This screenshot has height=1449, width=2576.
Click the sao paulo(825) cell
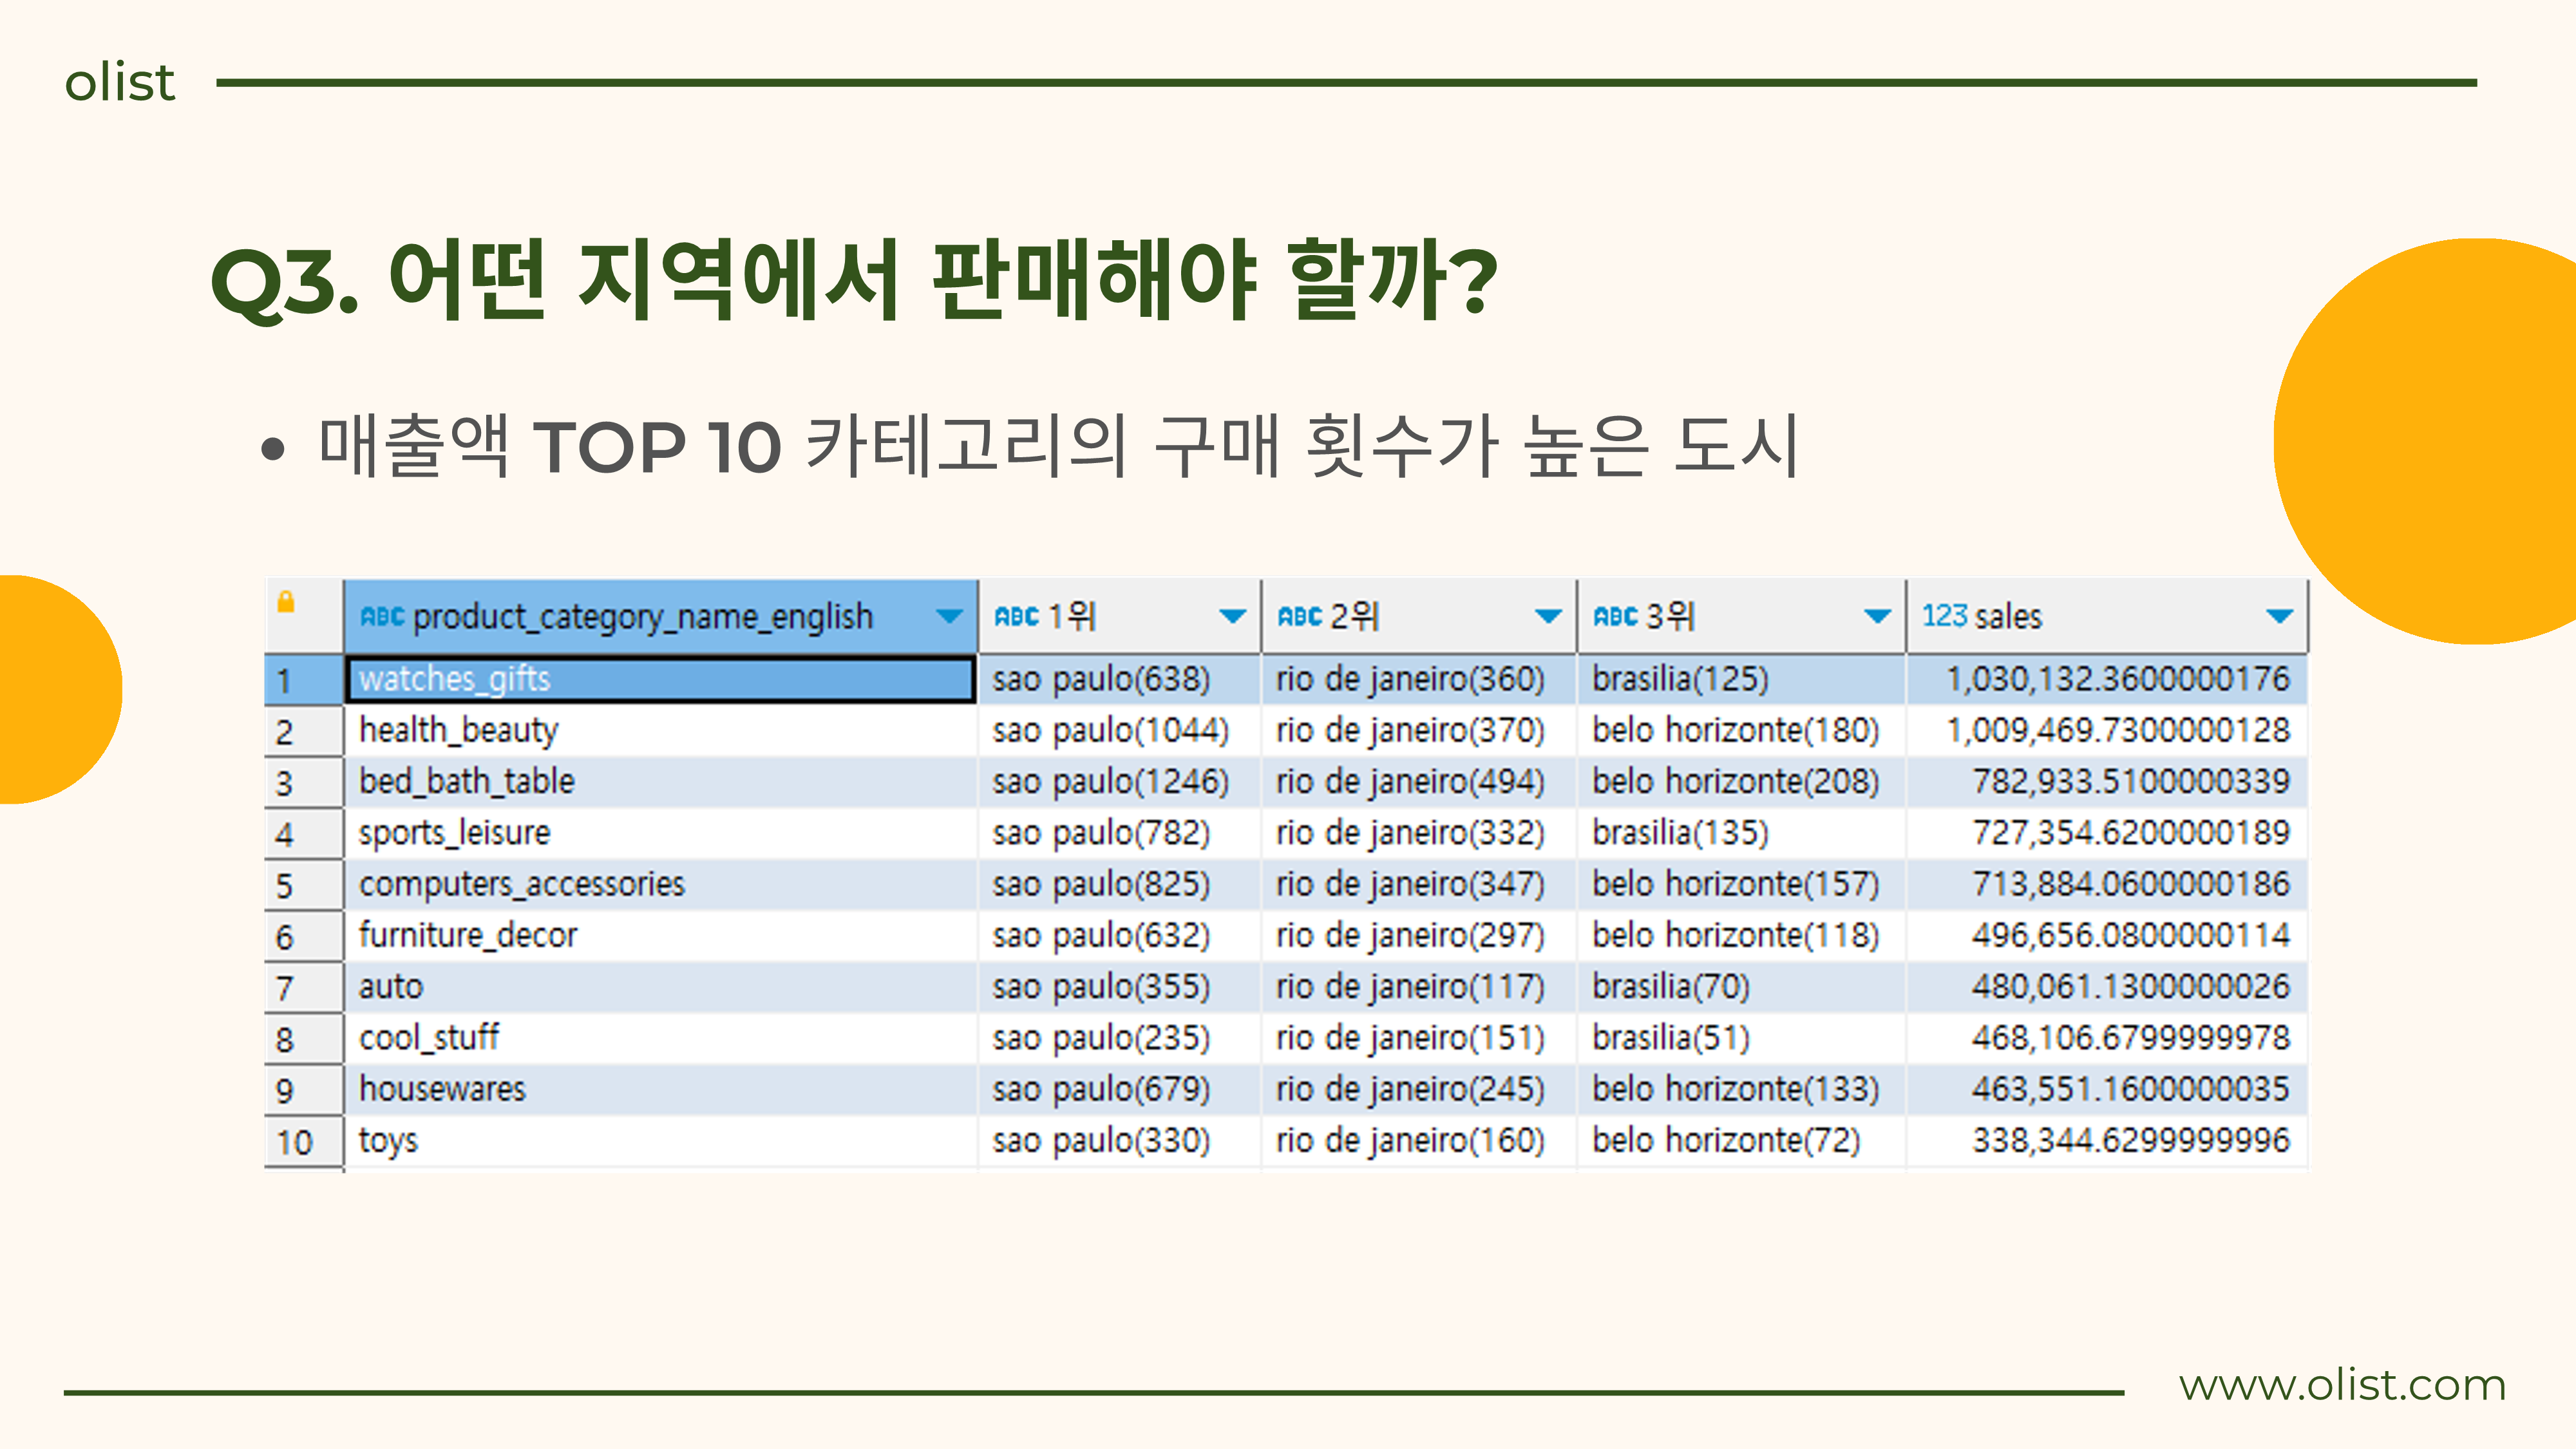1119,884
